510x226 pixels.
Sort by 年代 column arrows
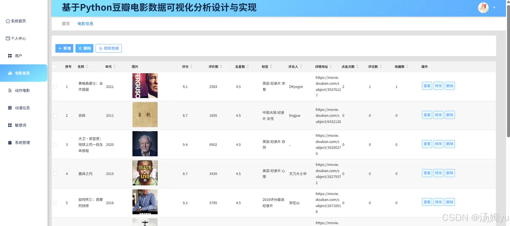click(x=114, y=67)
